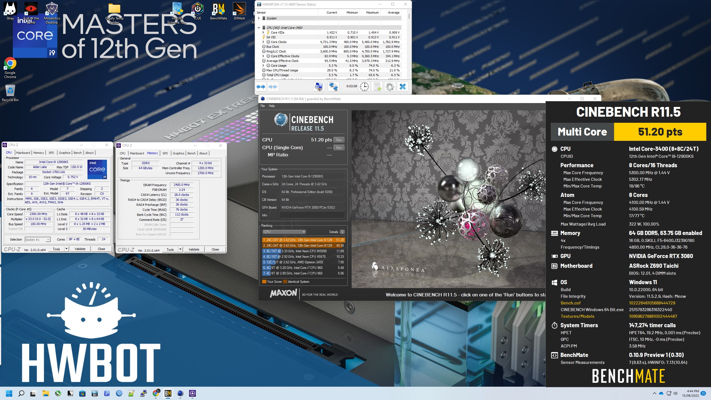Click the Windows Start button in taskbar

(x=9, y=393)
